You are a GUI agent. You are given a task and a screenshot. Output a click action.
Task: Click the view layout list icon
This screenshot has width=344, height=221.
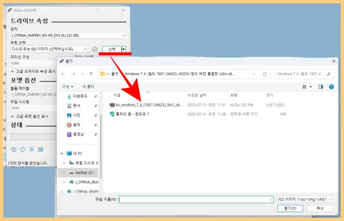point(304,87)
